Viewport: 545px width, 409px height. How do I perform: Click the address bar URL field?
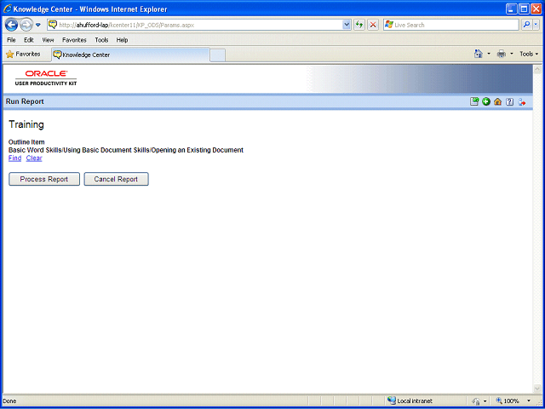click(200, 25)
